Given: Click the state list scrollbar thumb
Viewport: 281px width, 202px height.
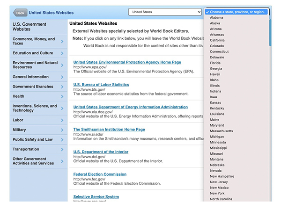Looking at the screenshot, I should click(270, 33).
